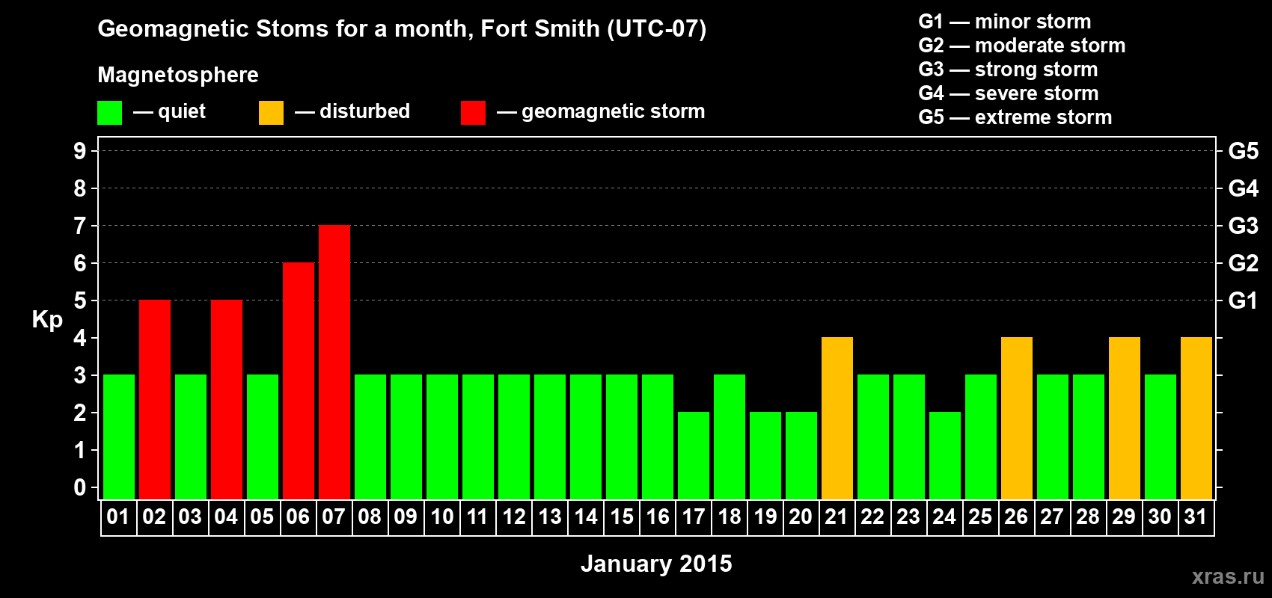1272x598 pixels.
Task: Click the 'G5 — extreme storm' legend line
Action: (1015, 117)
